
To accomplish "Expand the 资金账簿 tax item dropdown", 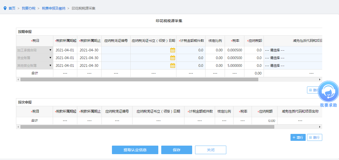I will (50, 58).
